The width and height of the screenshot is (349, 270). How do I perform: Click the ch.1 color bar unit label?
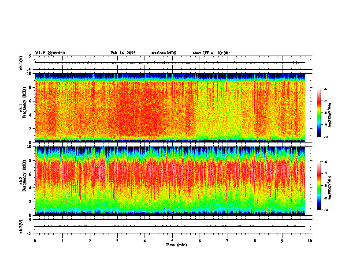click(330, 115)
